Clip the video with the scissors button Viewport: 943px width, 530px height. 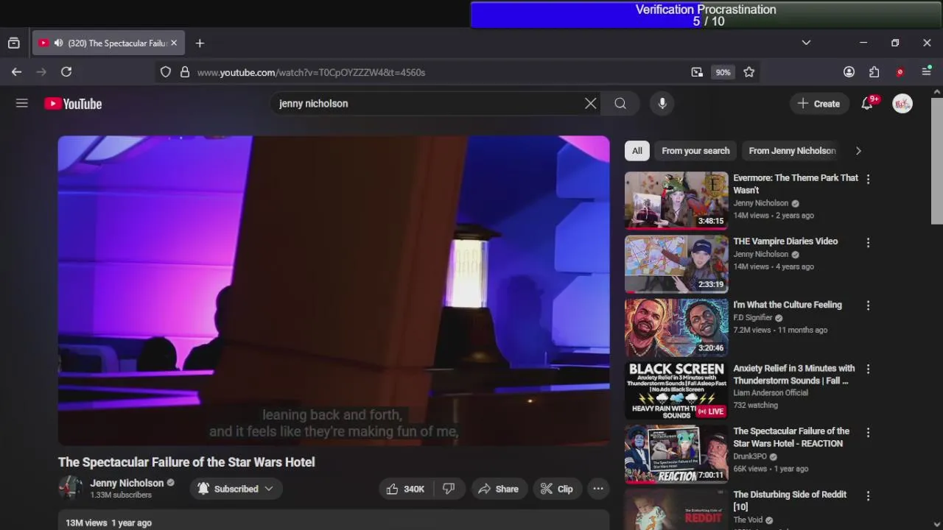click(556, 489)
